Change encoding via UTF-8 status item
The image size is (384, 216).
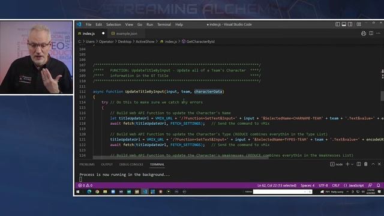[x=323, y=185]
